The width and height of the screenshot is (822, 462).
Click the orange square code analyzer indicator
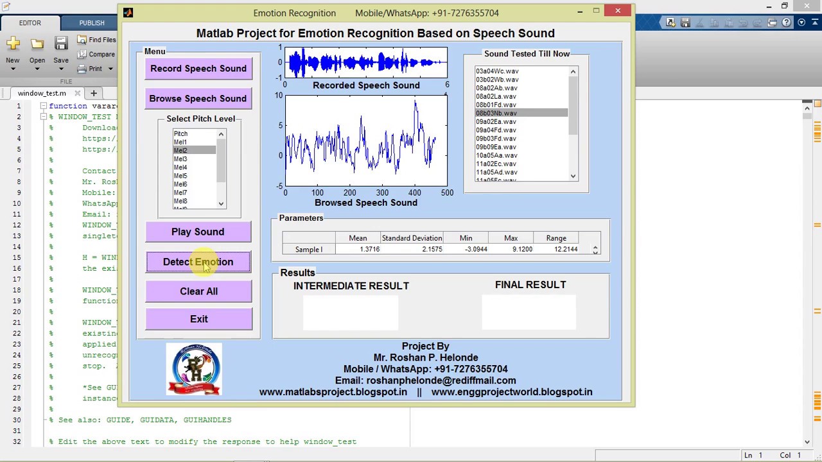click(x=818, y=103)
